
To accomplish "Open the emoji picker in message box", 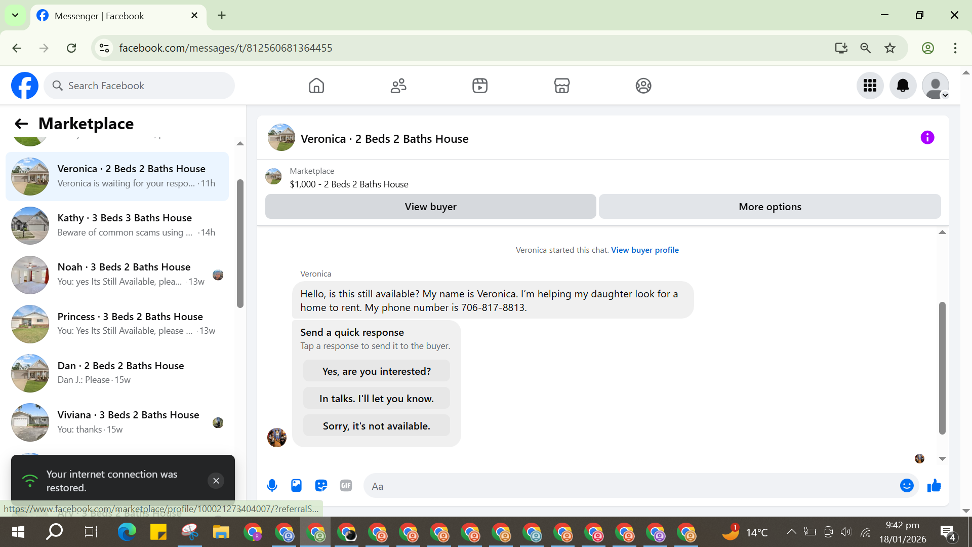I will tap(906, 486).
